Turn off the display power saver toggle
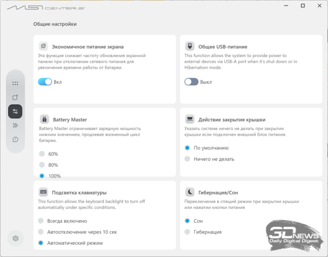Viewport: 328px width, 257px height. [x=45, y=82]
